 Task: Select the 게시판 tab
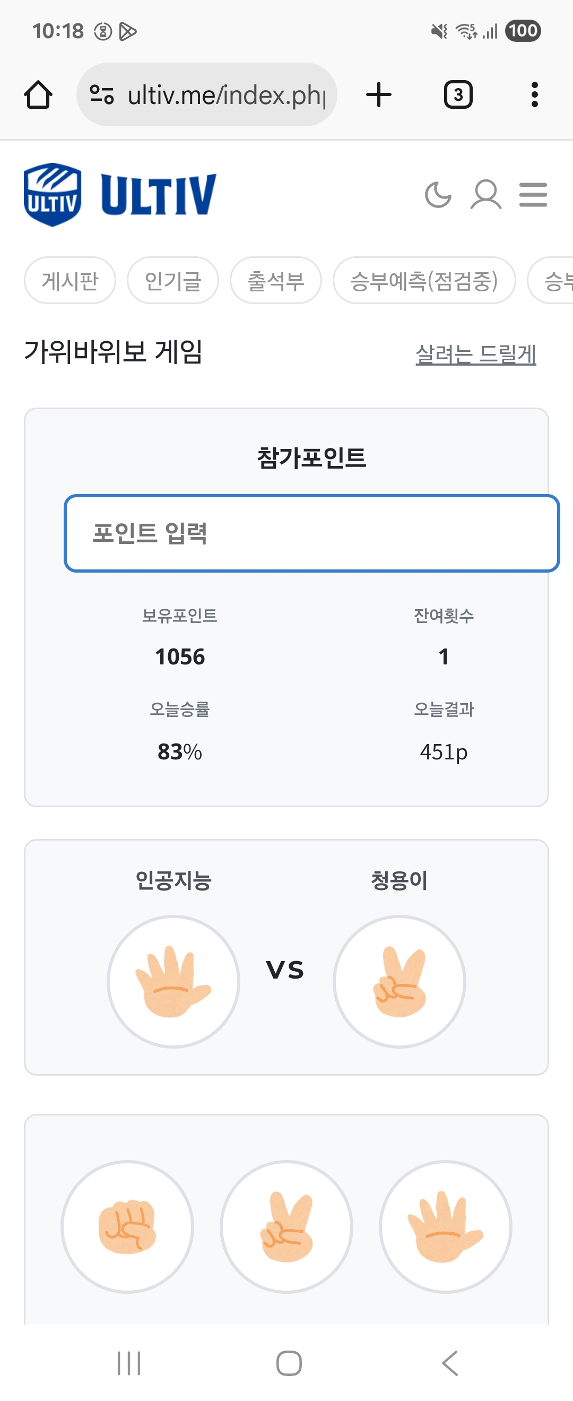click(x=70, y=281)
